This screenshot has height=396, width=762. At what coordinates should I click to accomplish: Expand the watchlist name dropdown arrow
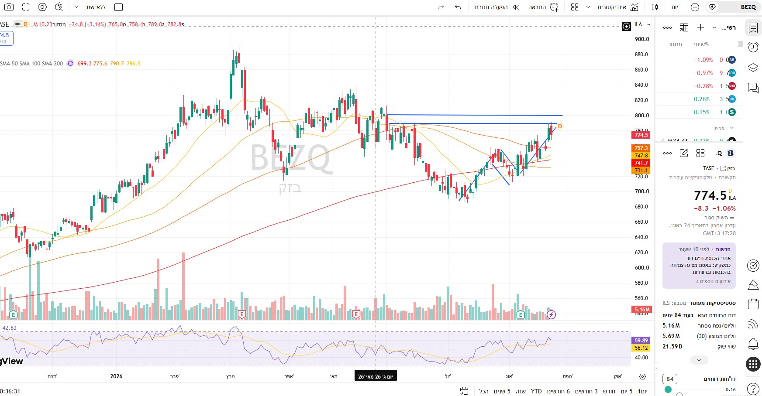pos(714,27)
